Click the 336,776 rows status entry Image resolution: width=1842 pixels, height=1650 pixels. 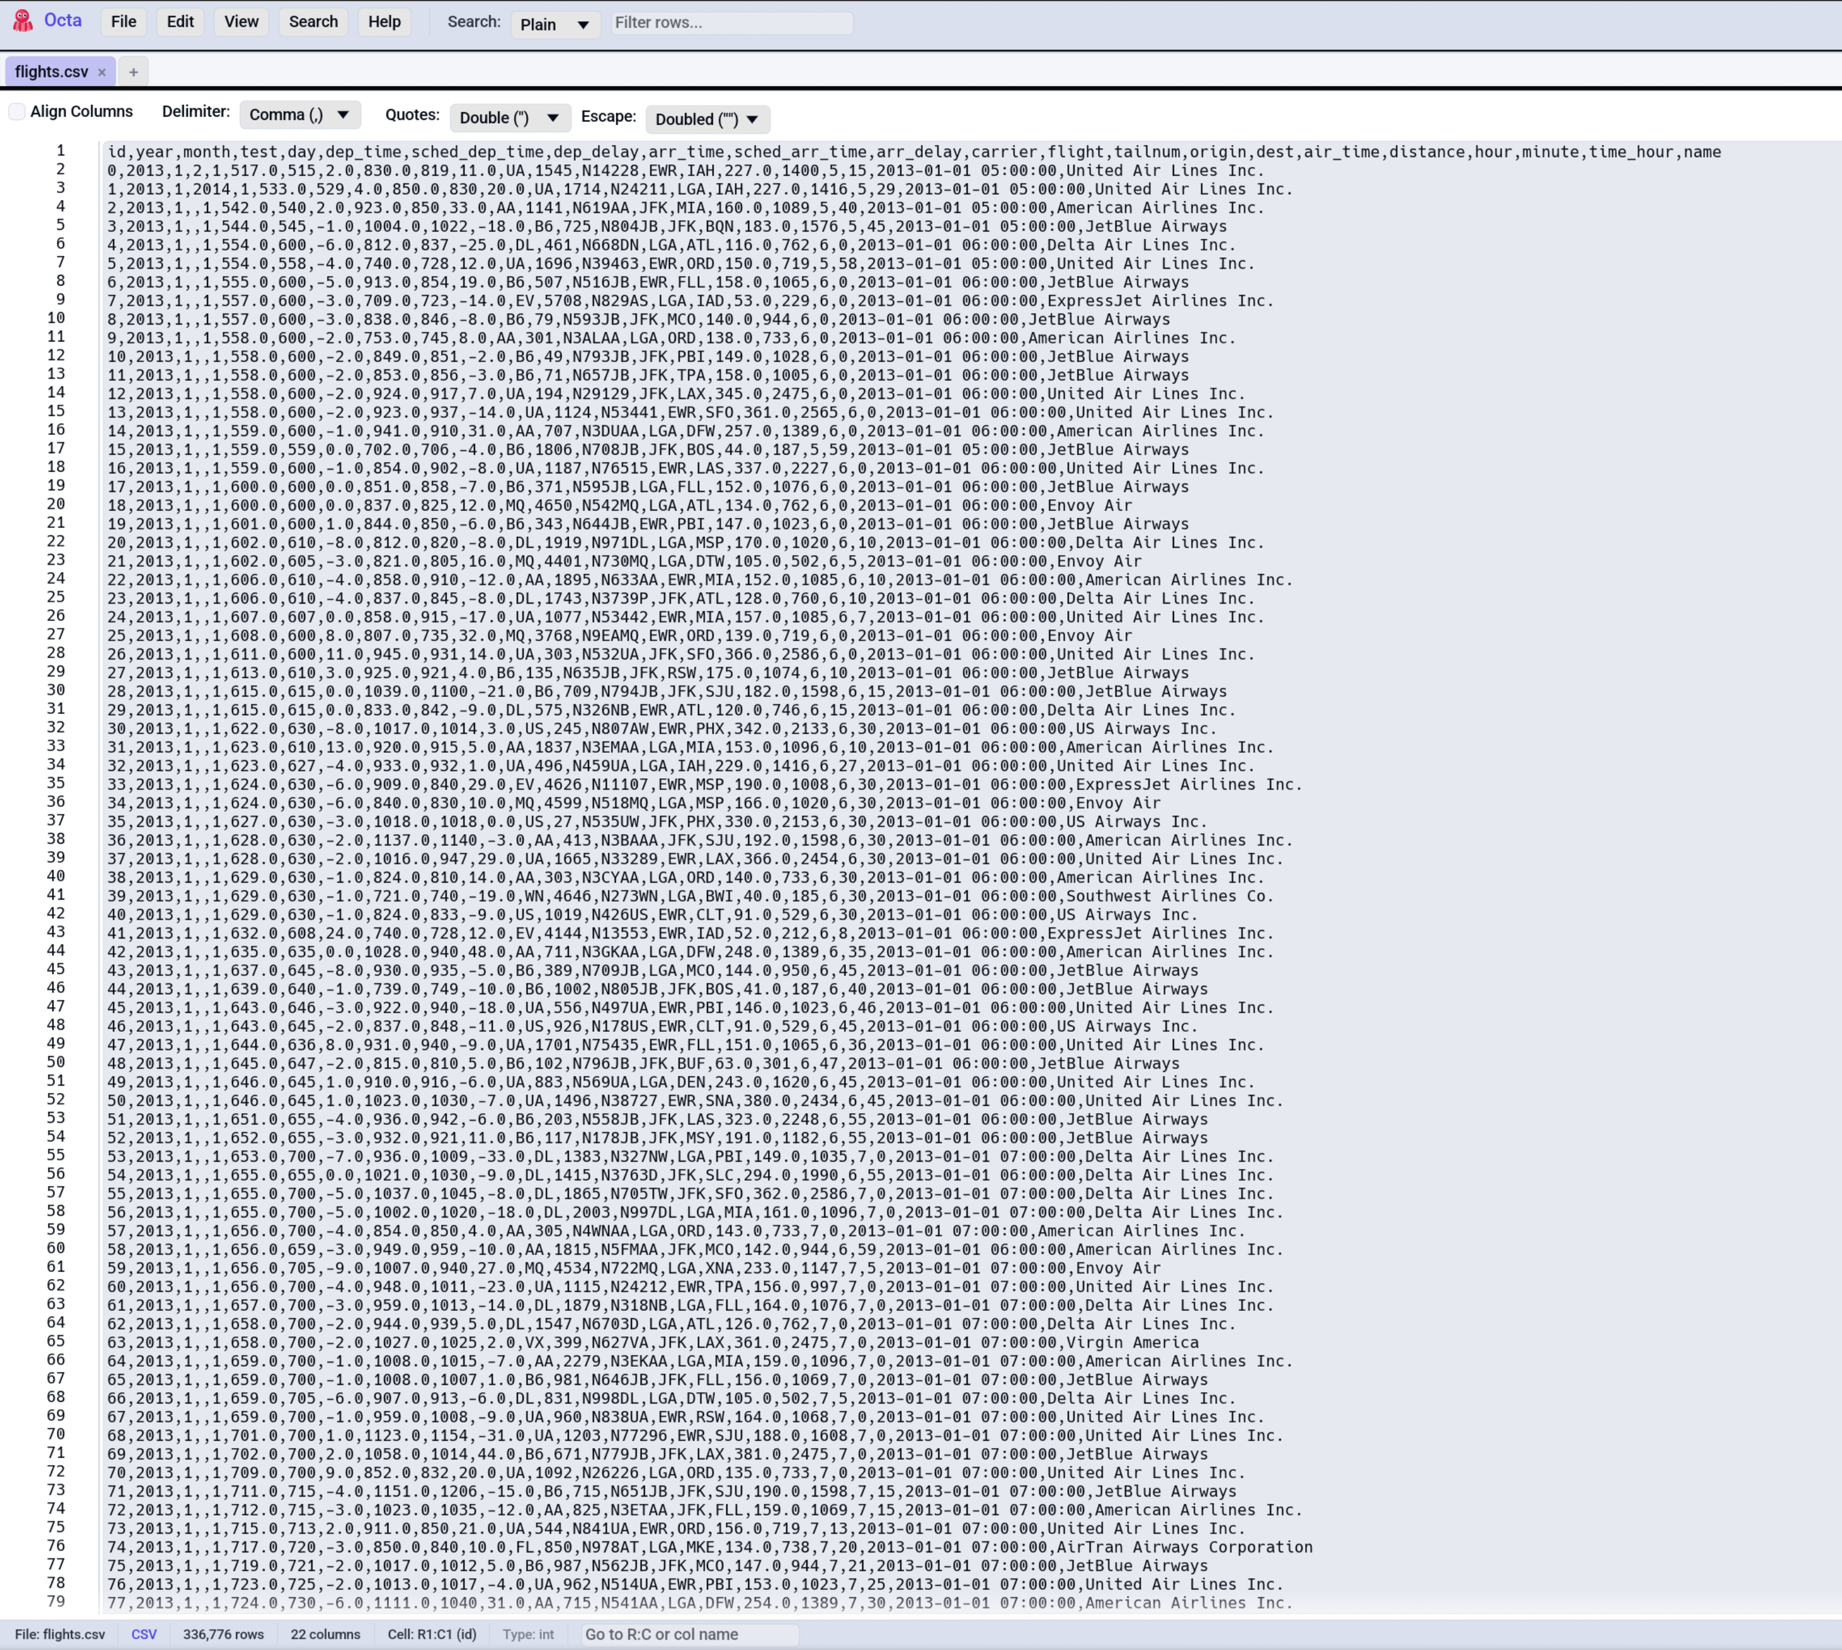tap(223, 1634)
